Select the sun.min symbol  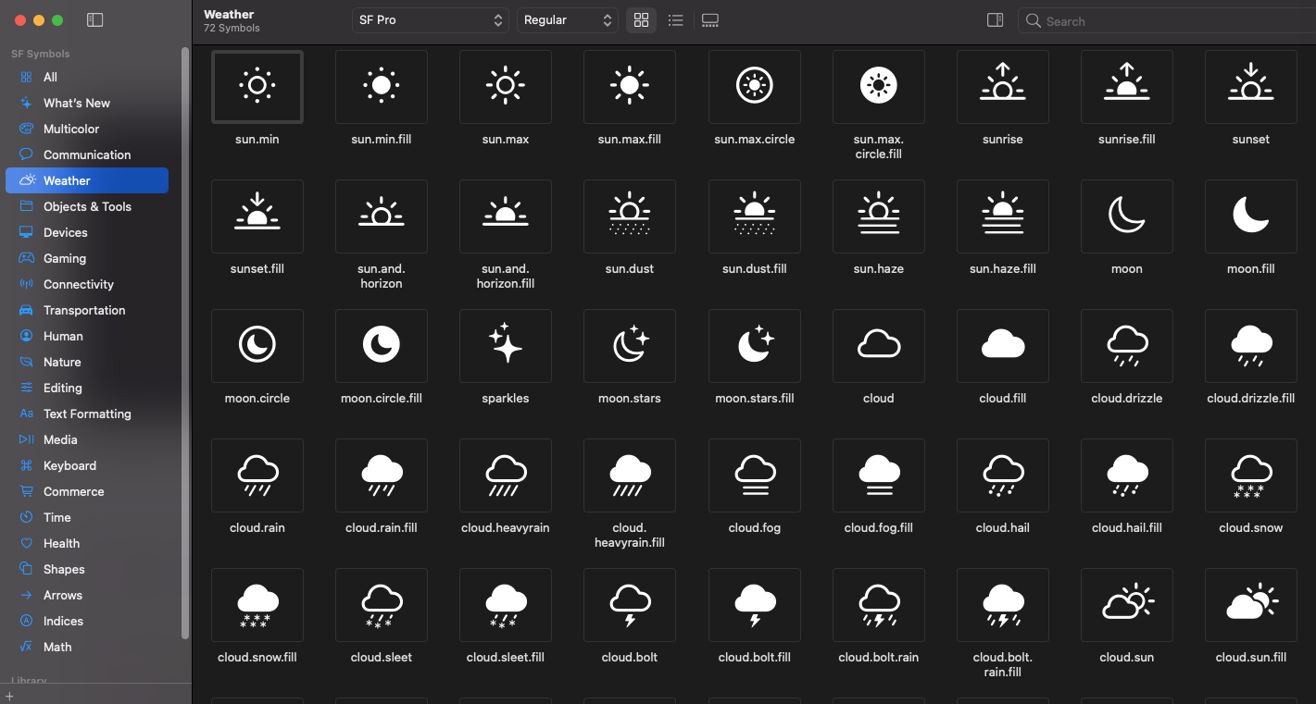tap(257, 87)
